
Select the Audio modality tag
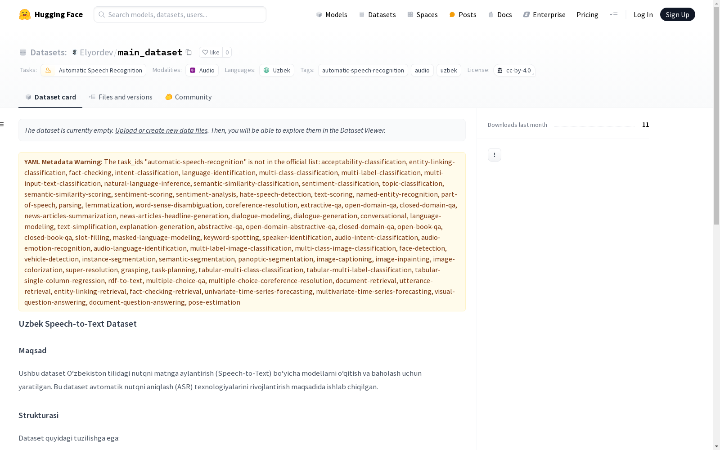tap(202, 70)
